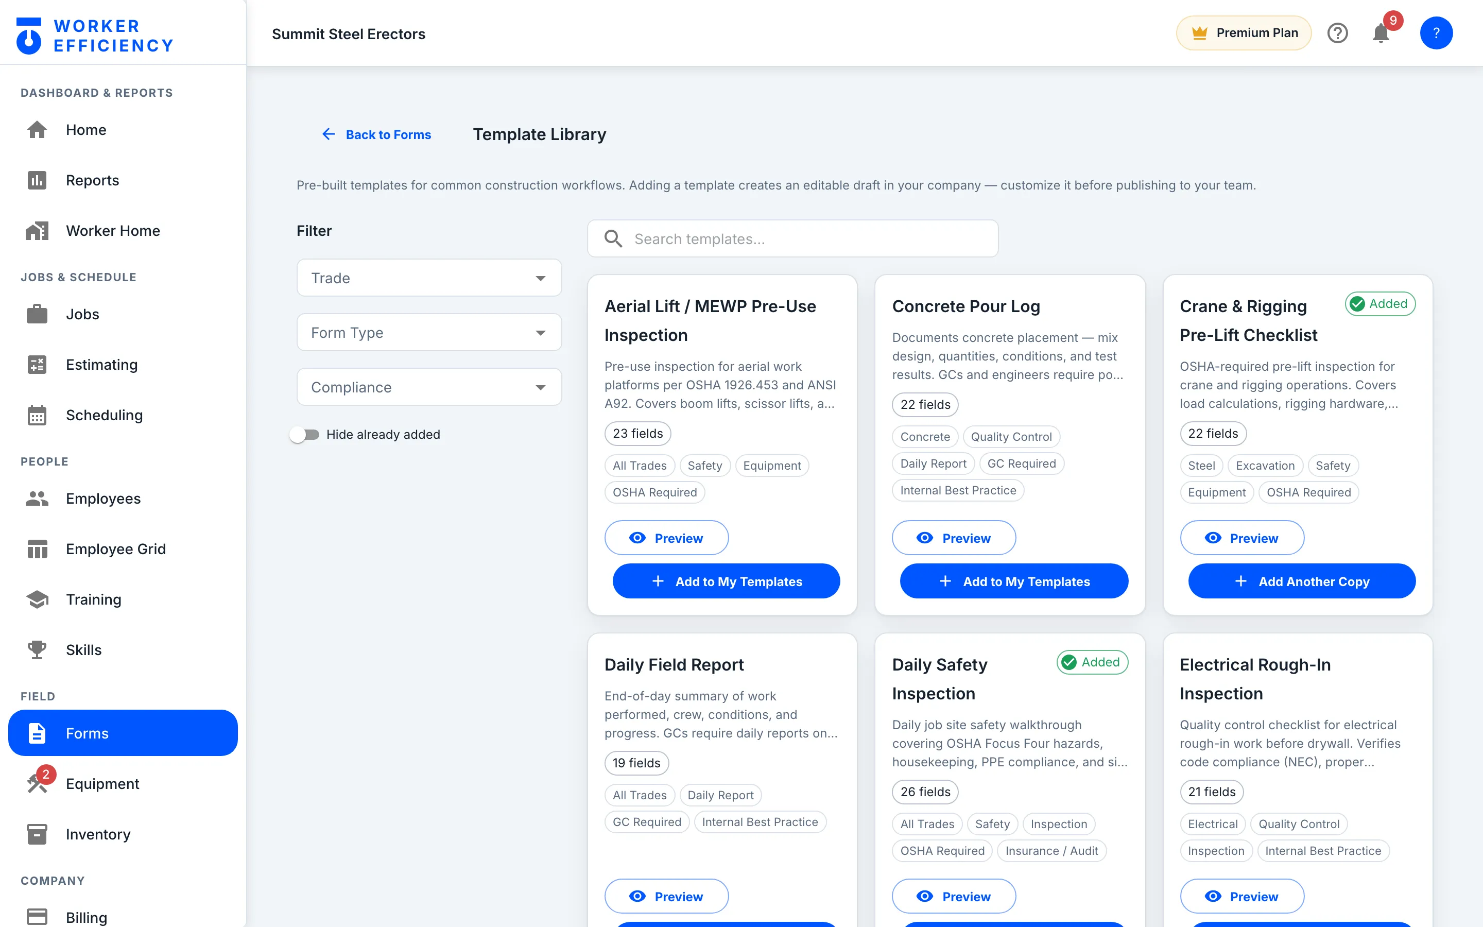This screenshot has width=1483, height=927.
Task: Preview the Daily Safety Inspection template
Action: [x=954, y=896]
